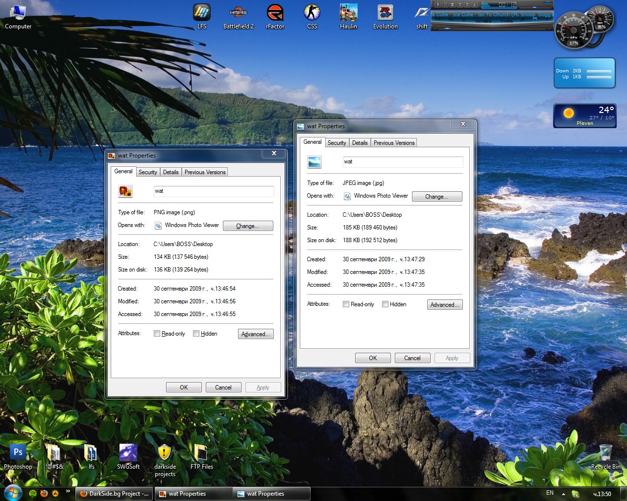Open the orange AIMP quick launch icon

[55, 493]
